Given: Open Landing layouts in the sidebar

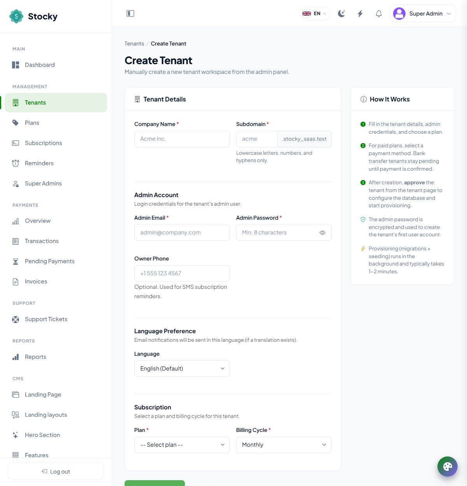Looking at the screenshot, I should 56,415.
